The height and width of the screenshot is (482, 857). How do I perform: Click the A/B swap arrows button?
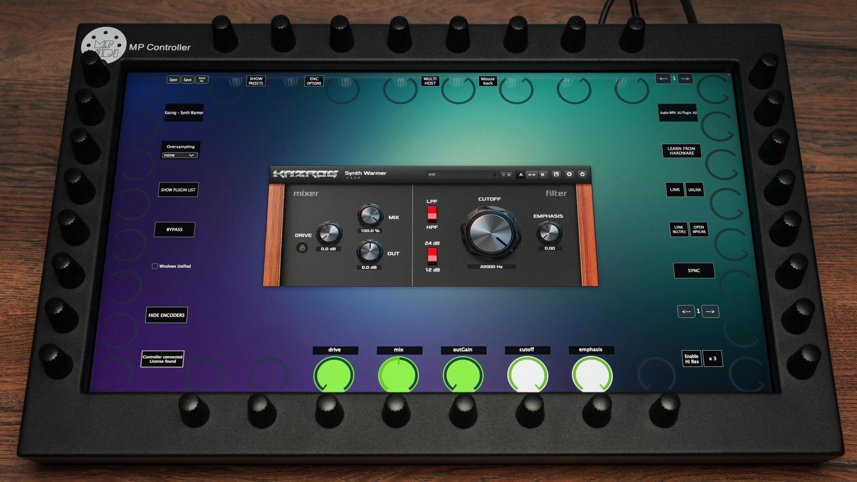(x=531, y=175)
